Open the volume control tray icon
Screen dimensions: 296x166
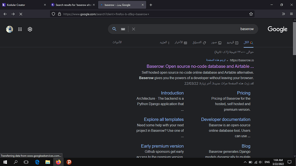coord(260,162)
